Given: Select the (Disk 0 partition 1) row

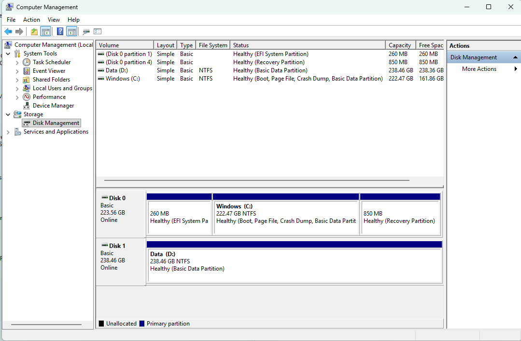Looking at the screenshot, I should pos(270,54).
